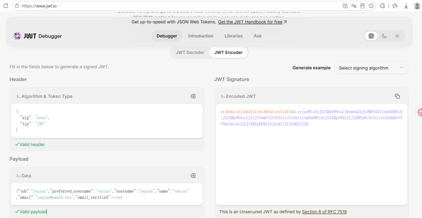Image resolution: width=422 pixels, height=218 pixels.
Task: Open the Ask nav tab
Action: pyautogui.click(x=258, y=36)
